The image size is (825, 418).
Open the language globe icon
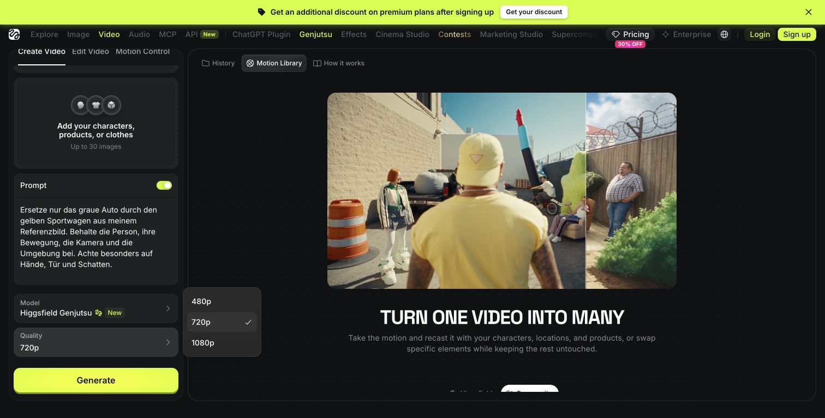(725, 34)
